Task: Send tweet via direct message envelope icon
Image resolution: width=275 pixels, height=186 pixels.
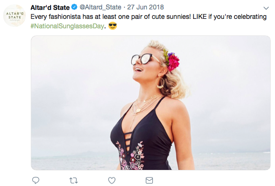Action: click(149, 180)
